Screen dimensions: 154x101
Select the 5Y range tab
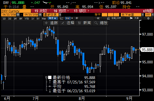point(38,18)
